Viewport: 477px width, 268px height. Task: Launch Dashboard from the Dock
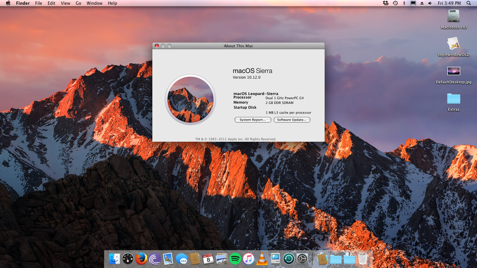(x=128, y=259)
